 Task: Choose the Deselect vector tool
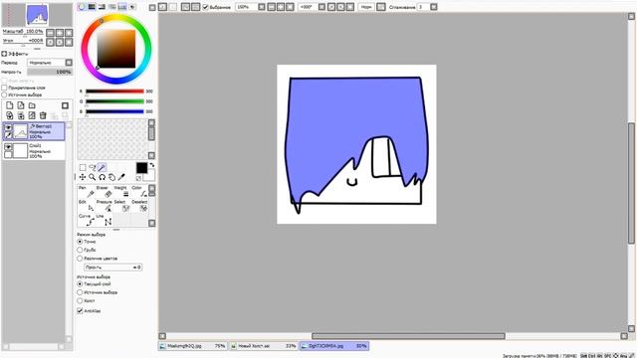139,206
